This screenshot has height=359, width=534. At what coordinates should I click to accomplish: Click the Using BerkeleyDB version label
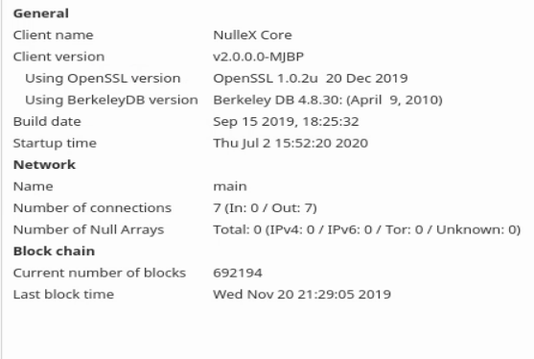tap(111, 100)
